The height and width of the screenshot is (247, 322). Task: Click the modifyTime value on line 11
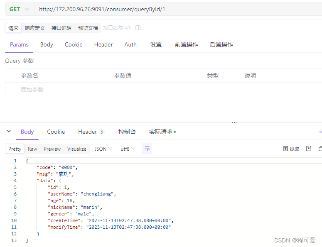tap(128, 227)
